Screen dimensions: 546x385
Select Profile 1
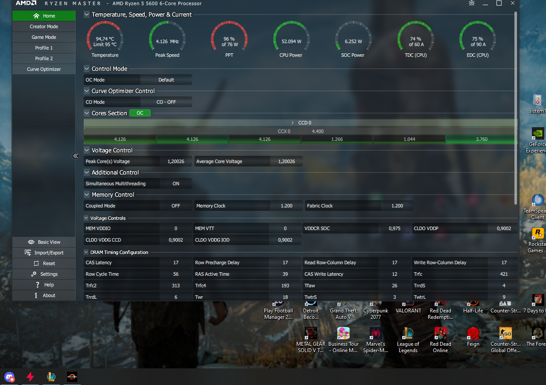tap(44, 48)
